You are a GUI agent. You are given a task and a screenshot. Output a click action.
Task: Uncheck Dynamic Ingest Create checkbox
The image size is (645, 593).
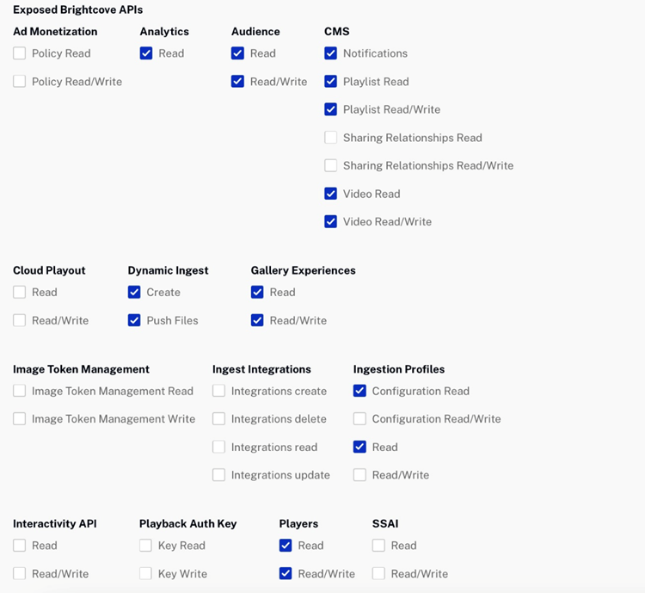[134, 293]
